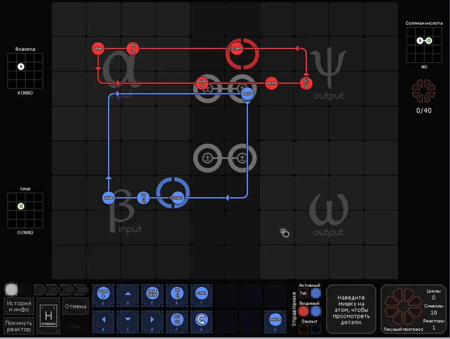Select the lower-left bonder circle
Viewport: 450px width, 339px height.
[x=207, y=158]
